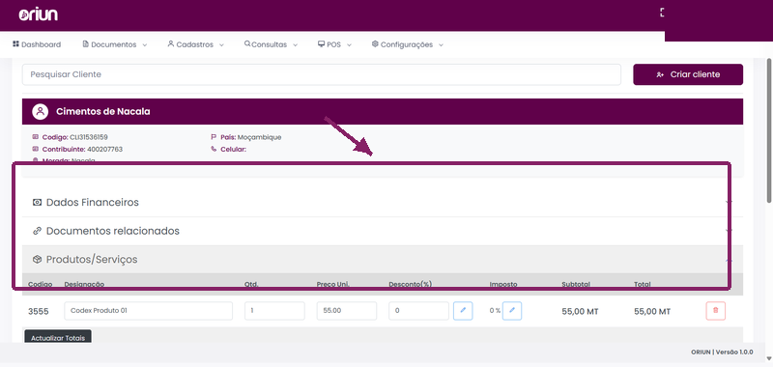773x367 pixels.
Task: Click the Total value 55,00 MT
Action: (x=652, y=311)
